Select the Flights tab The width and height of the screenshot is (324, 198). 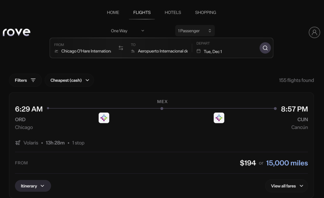(x=142, y=12)
